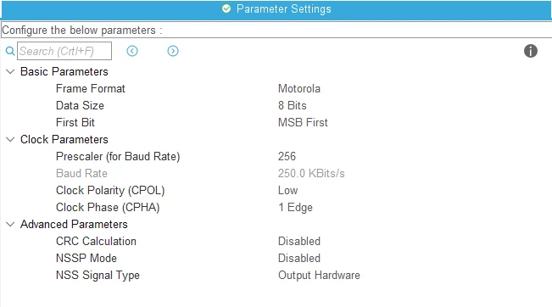Screen dimensions: 552x307
Task: Select Clock Phase (CPHA) label
Action: (x=108, y=208)
